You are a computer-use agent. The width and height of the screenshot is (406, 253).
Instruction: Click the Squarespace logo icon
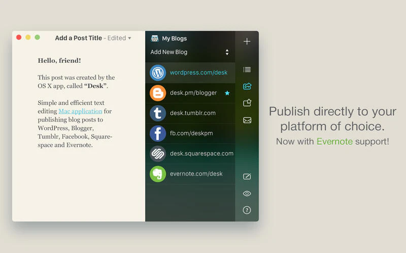pos(158,154)
